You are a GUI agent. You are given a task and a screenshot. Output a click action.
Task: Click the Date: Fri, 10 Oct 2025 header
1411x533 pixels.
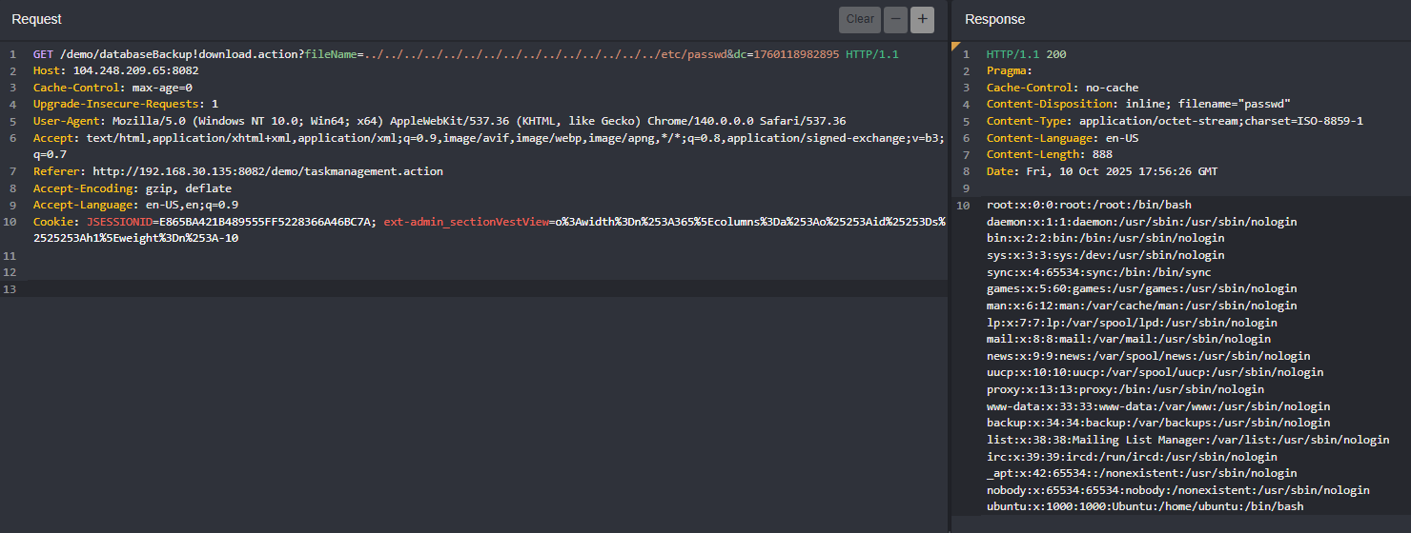1102,171
